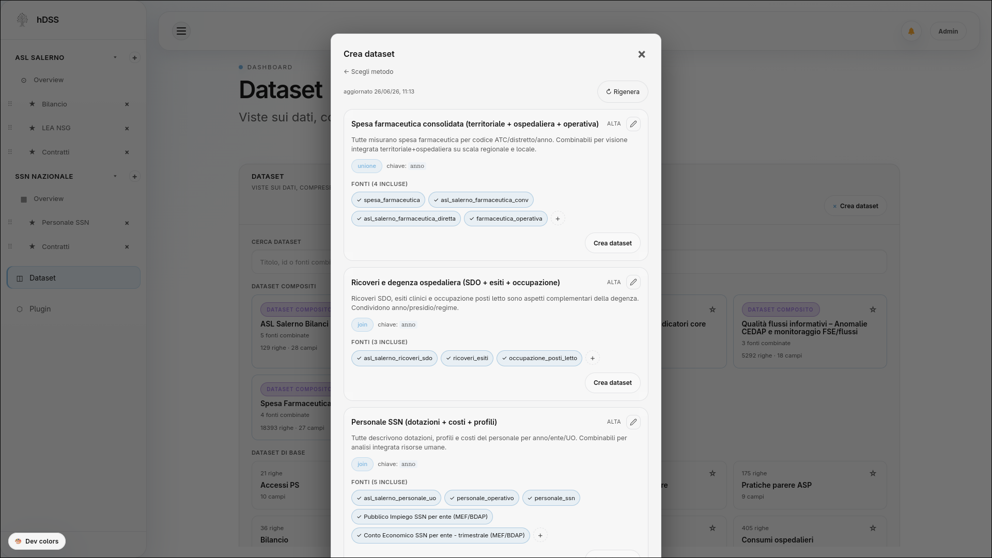Select Dataset in the sidebar
The image size is (992, 558).
point(73,278)
